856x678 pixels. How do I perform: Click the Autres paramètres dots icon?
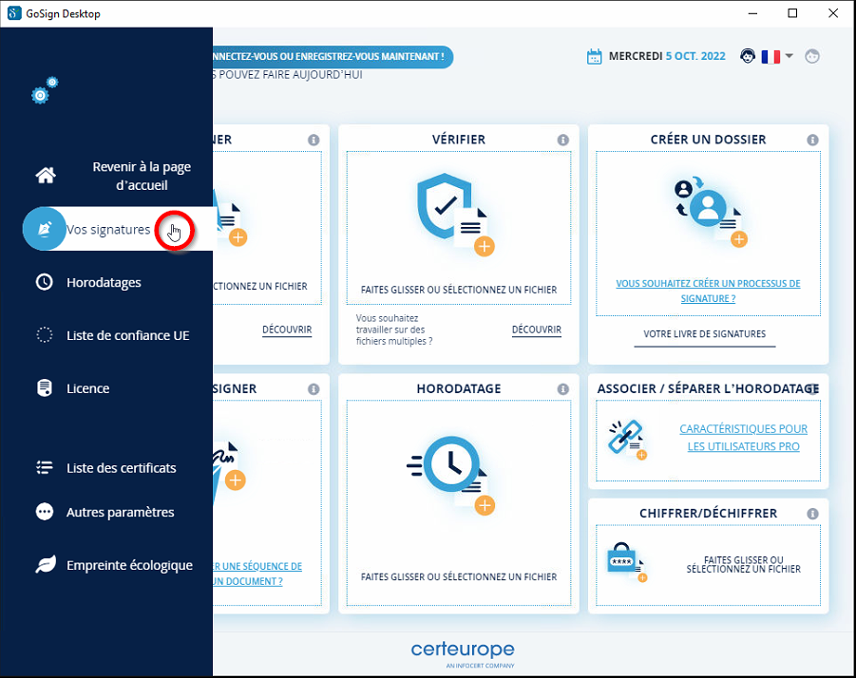pyautogui.click(x=45, y=512)
